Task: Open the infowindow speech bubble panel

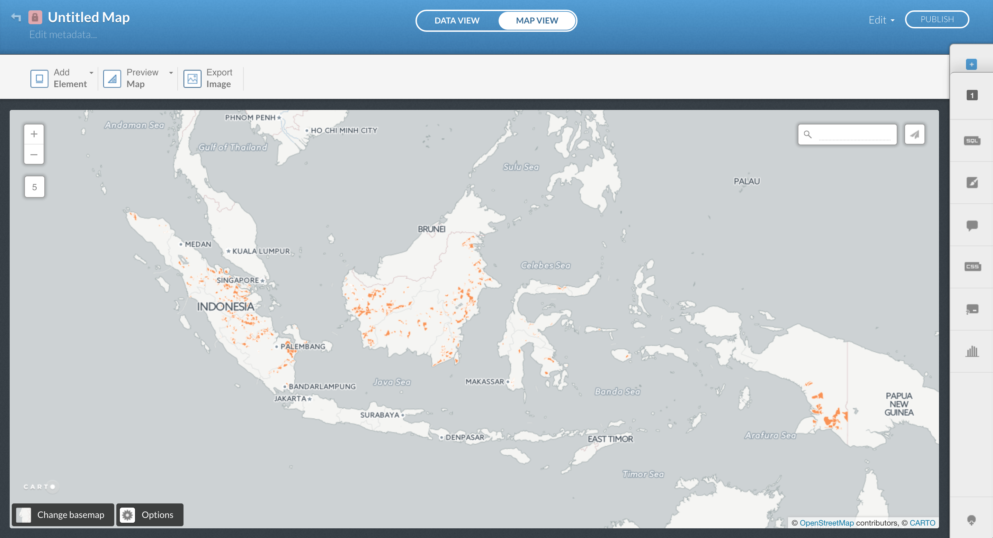Action: coord(972,225)
